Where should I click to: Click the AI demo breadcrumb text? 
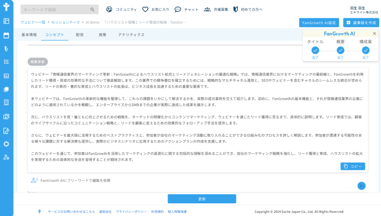click(93, 22)
